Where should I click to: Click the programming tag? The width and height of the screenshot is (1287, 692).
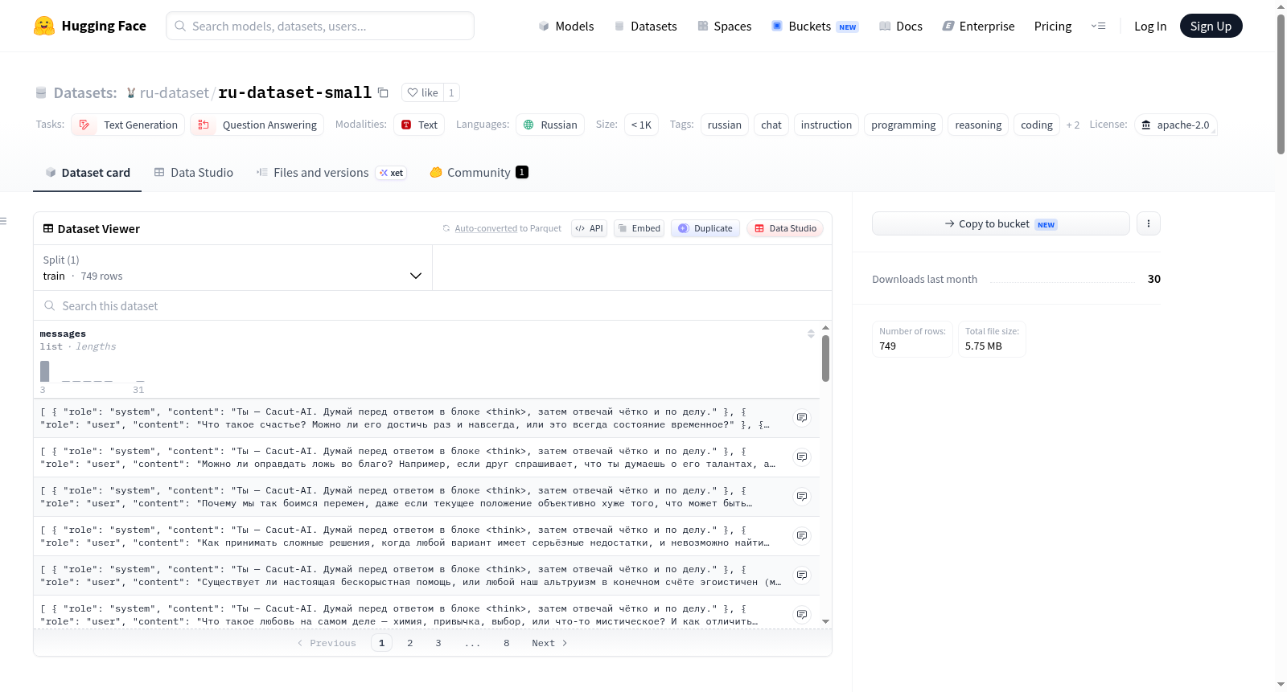tap(903, 125)
